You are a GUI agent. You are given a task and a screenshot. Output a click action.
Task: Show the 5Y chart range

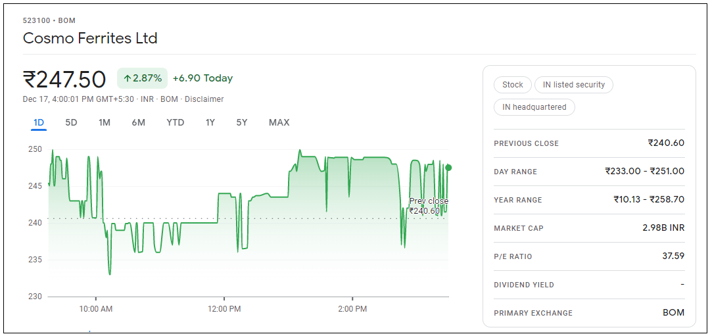242,122
